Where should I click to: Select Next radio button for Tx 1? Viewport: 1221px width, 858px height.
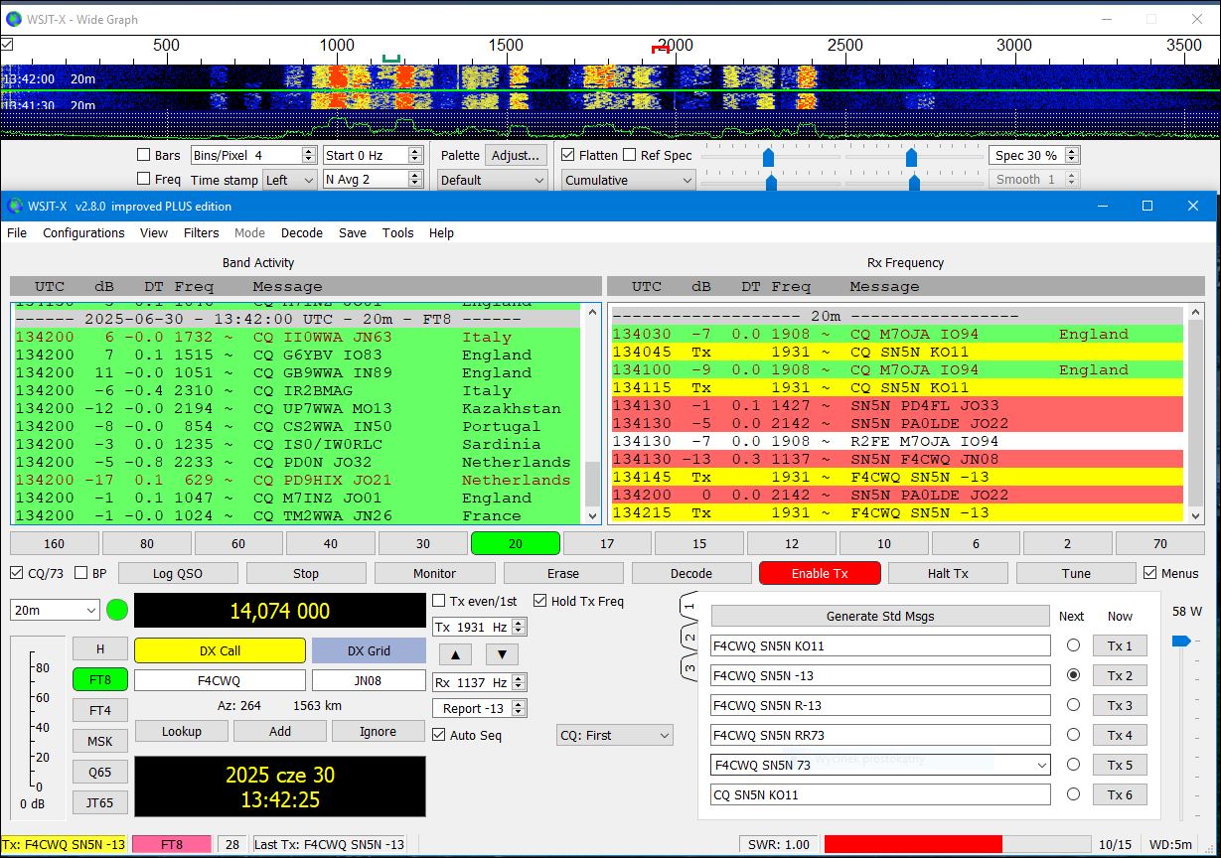tap(1072, 645)
